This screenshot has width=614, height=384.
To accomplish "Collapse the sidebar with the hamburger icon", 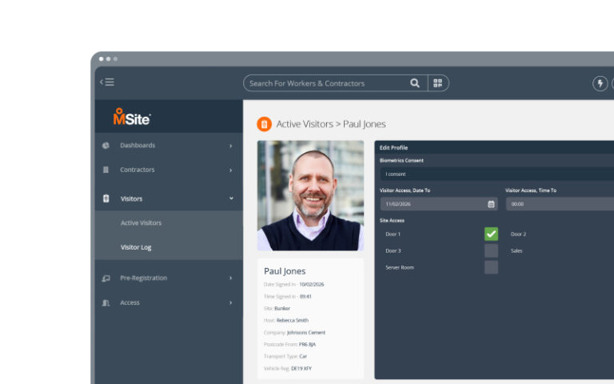I will pyautogui.click(x=107, y=82).
